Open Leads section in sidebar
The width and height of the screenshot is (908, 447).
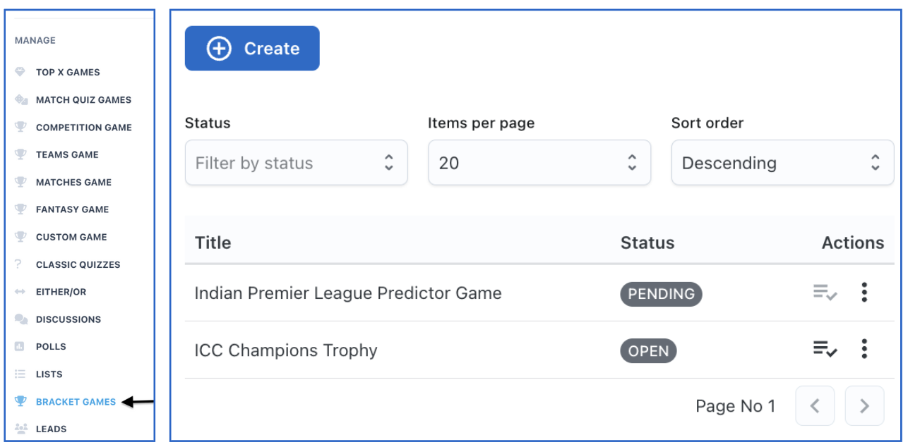[x=51, y=429]
